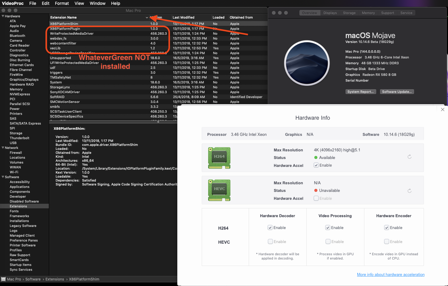Image resolution: width=448 pixels, height=286 pixels.
Task: Open the Format menu
Action: pos(62,3)
